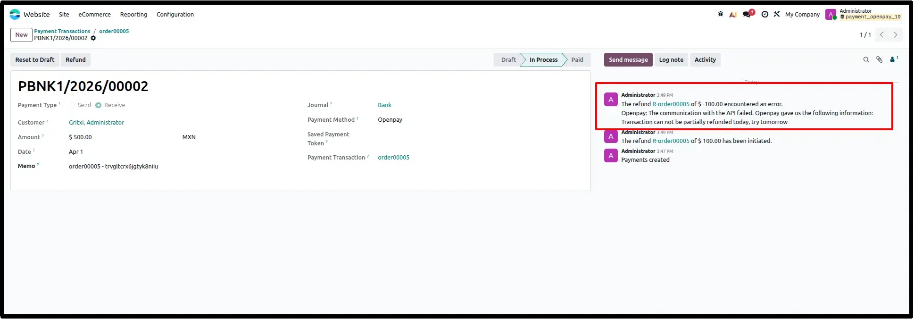Viewport: 914px width, 319px height.
Task: Select the Receive payment type radio
Action: tap(98, 106)
